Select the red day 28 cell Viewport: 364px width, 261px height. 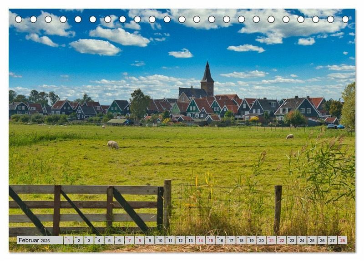(343, 240)
